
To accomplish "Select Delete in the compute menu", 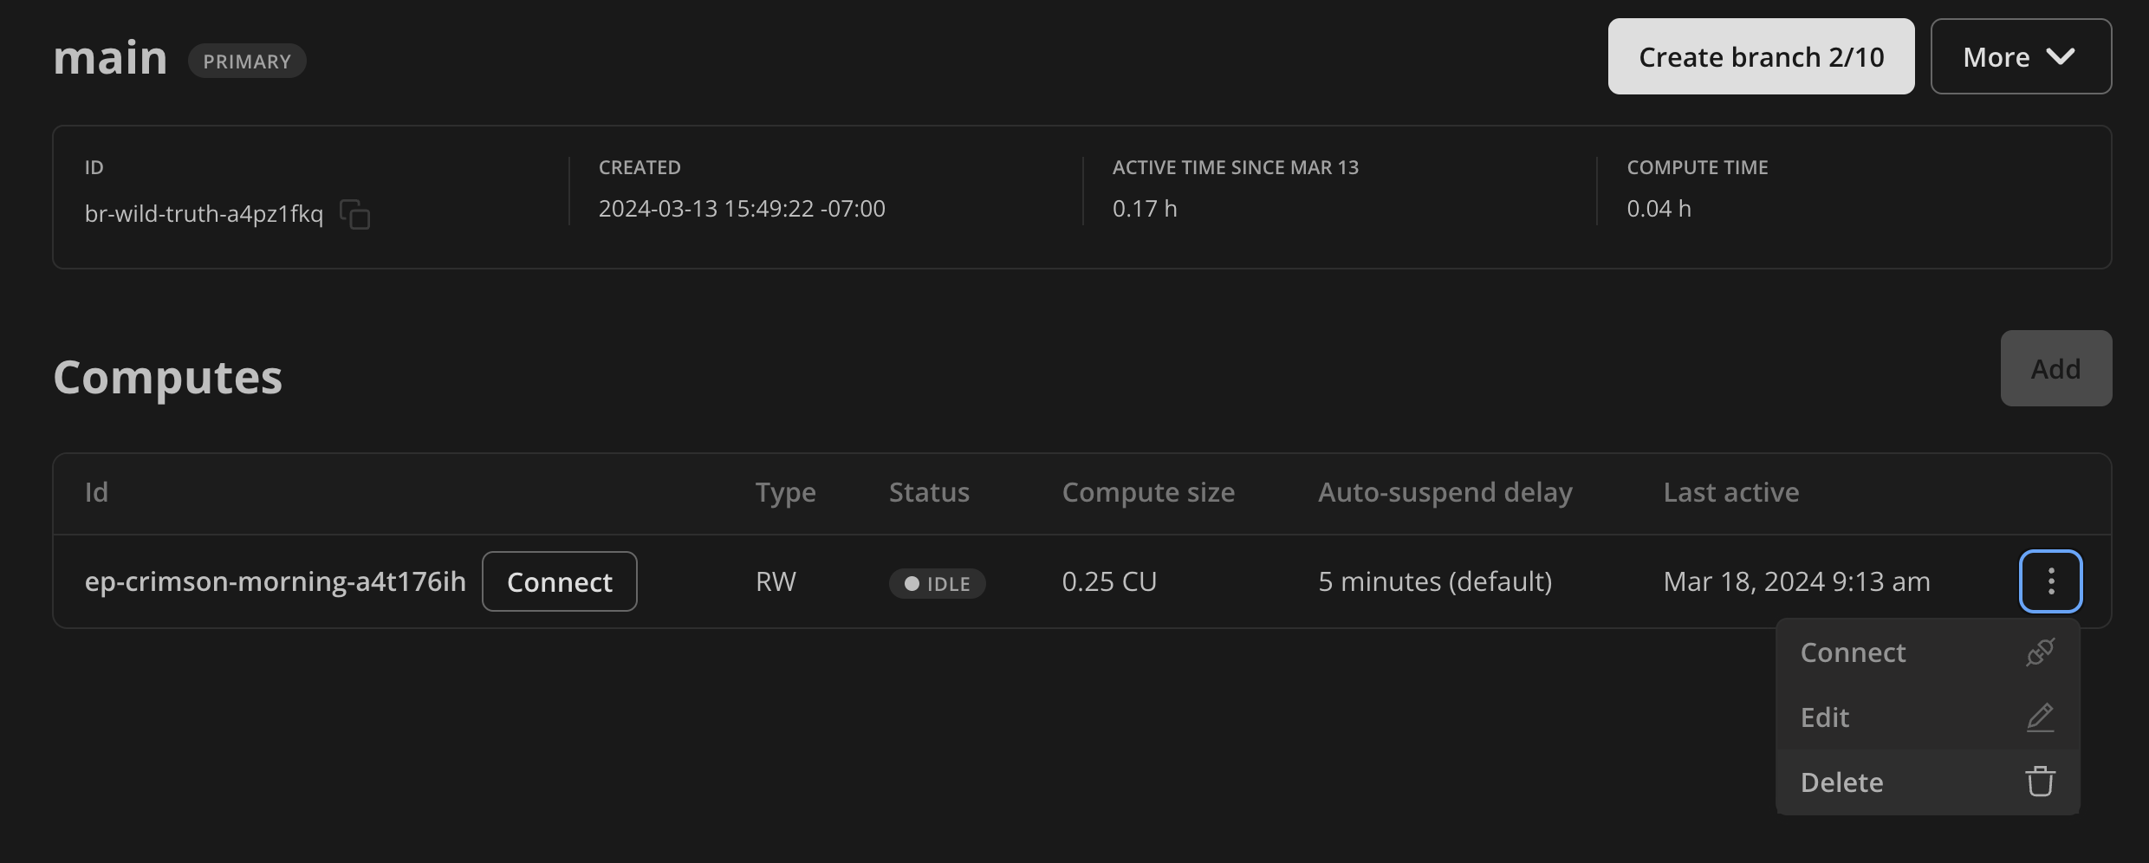I will tap(1842, 782).
